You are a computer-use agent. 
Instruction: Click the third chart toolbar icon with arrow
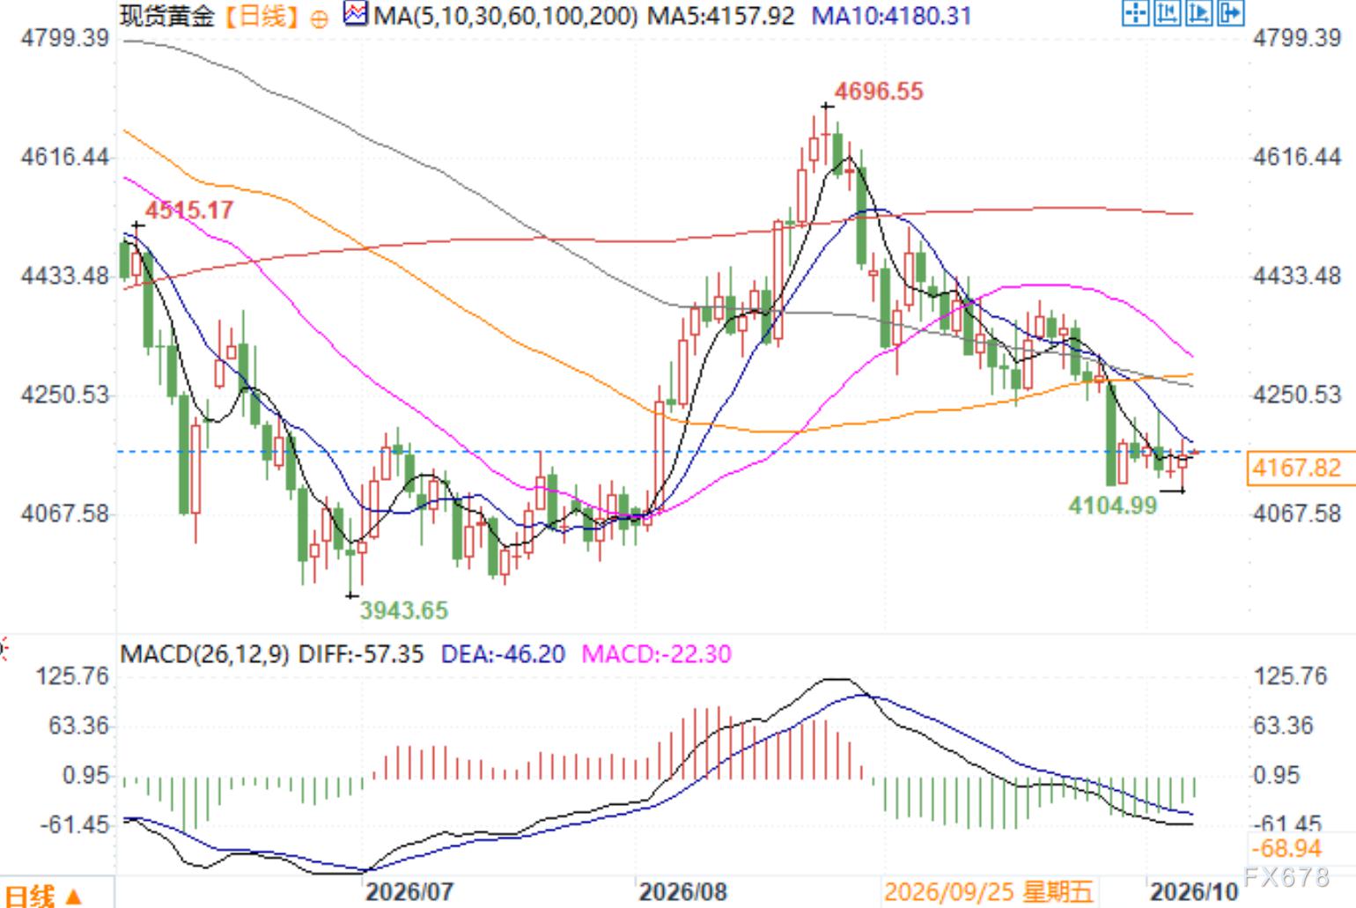coord(1198,13)
